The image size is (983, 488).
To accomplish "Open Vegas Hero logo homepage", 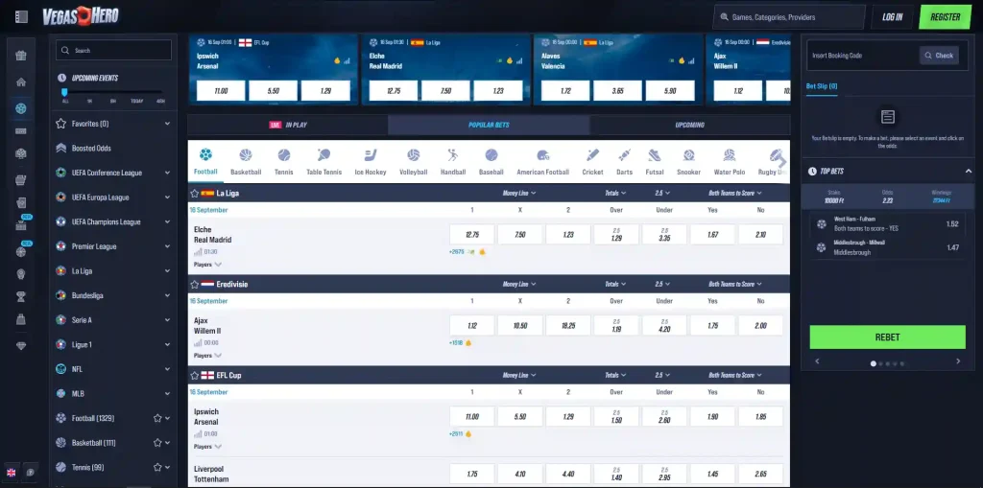I will [x=81, y=17].
